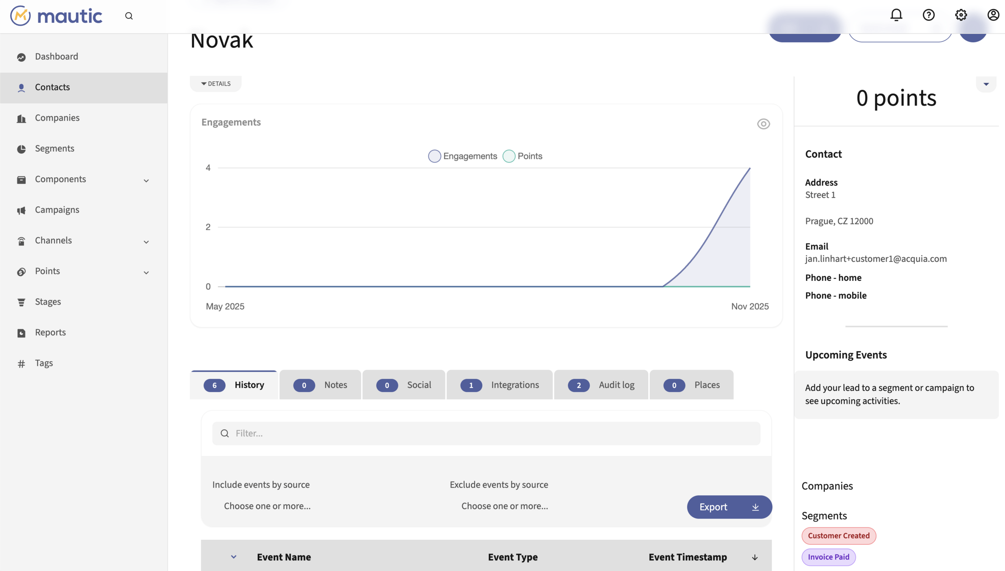This screenshot has width=1005, height=571.
Task: Click the history Filter input field
Action: pyautogui.click(x=486, y=434)
